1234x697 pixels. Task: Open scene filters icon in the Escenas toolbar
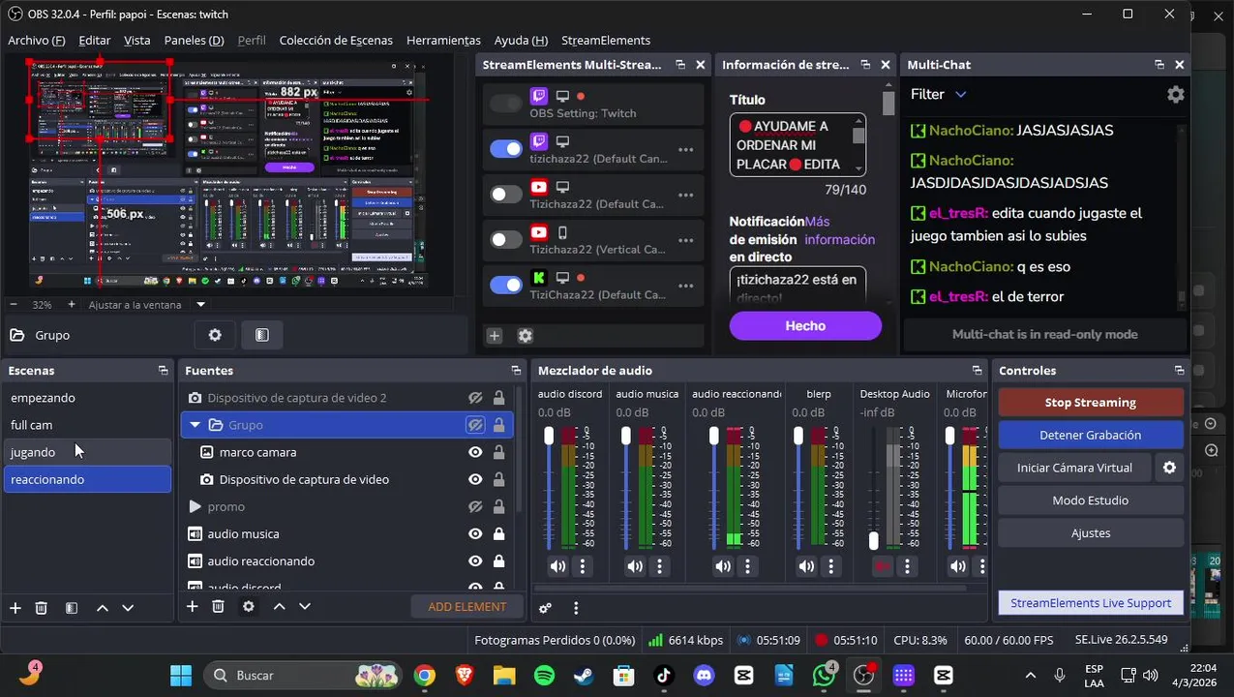(x=72, y=607)
